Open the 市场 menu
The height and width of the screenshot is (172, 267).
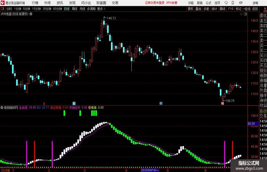[47, 3]
